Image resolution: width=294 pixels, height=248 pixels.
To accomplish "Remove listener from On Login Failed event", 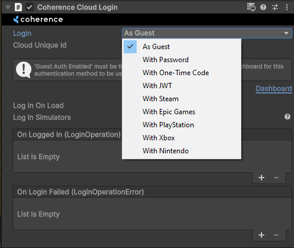I will point(276,235).
